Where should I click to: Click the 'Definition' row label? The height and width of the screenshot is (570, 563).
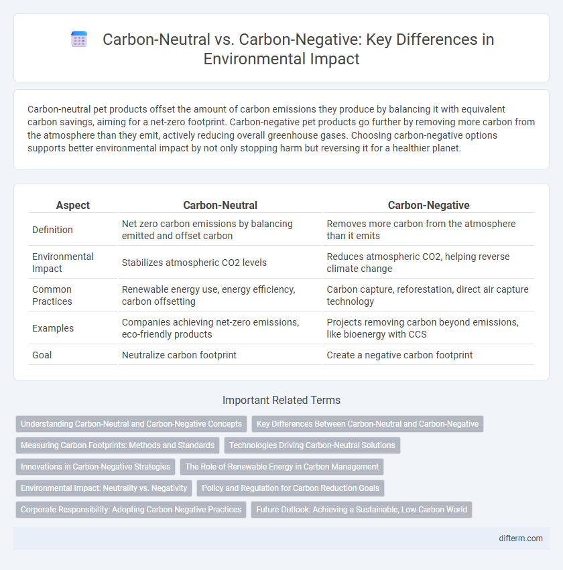click(x=53, y=230)
